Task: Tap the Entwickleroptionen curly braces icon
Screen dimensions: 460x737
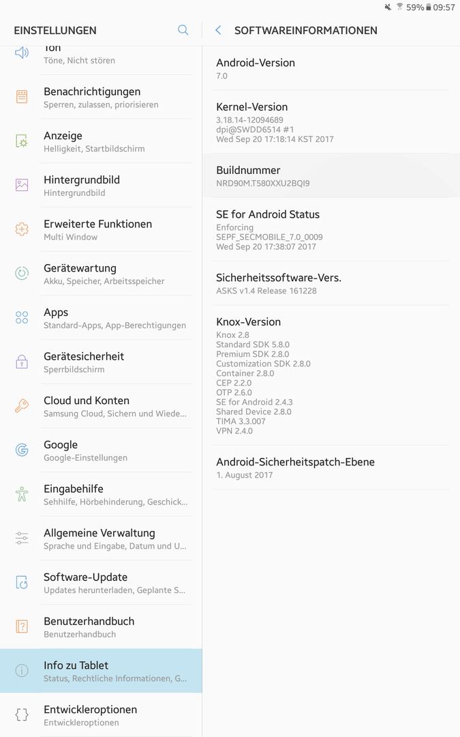Action: click(22, 714)
